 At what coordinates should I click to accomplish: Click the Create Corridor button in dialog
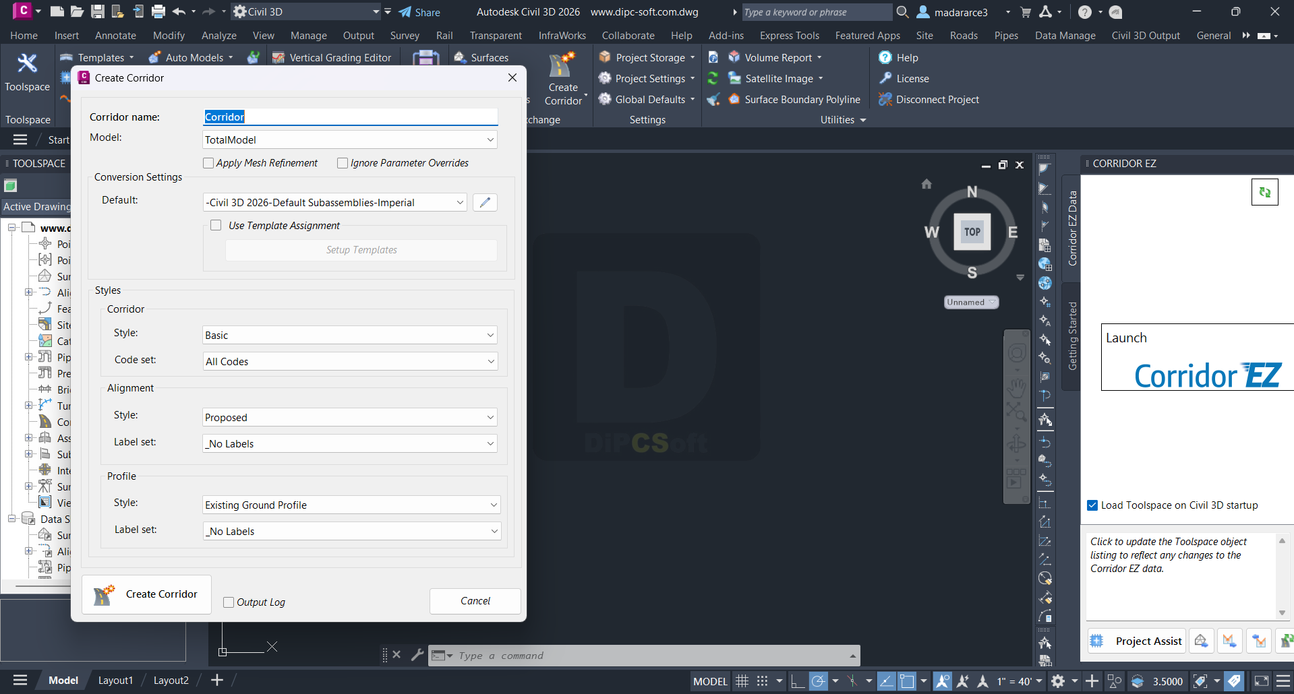[x=147, y=594]
